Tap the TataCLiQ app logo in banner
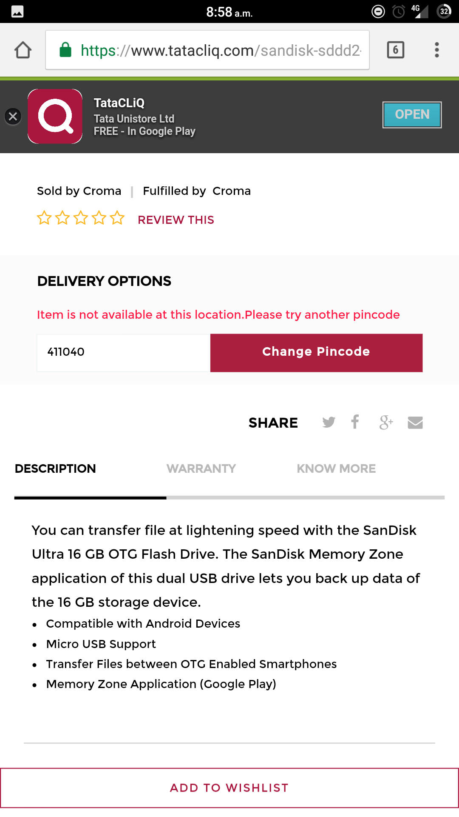 tap(55, 116)
